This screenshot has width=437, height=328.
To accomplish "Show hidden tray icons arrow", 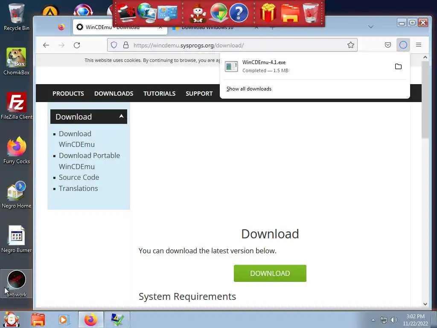I will (x=373, y=320).
